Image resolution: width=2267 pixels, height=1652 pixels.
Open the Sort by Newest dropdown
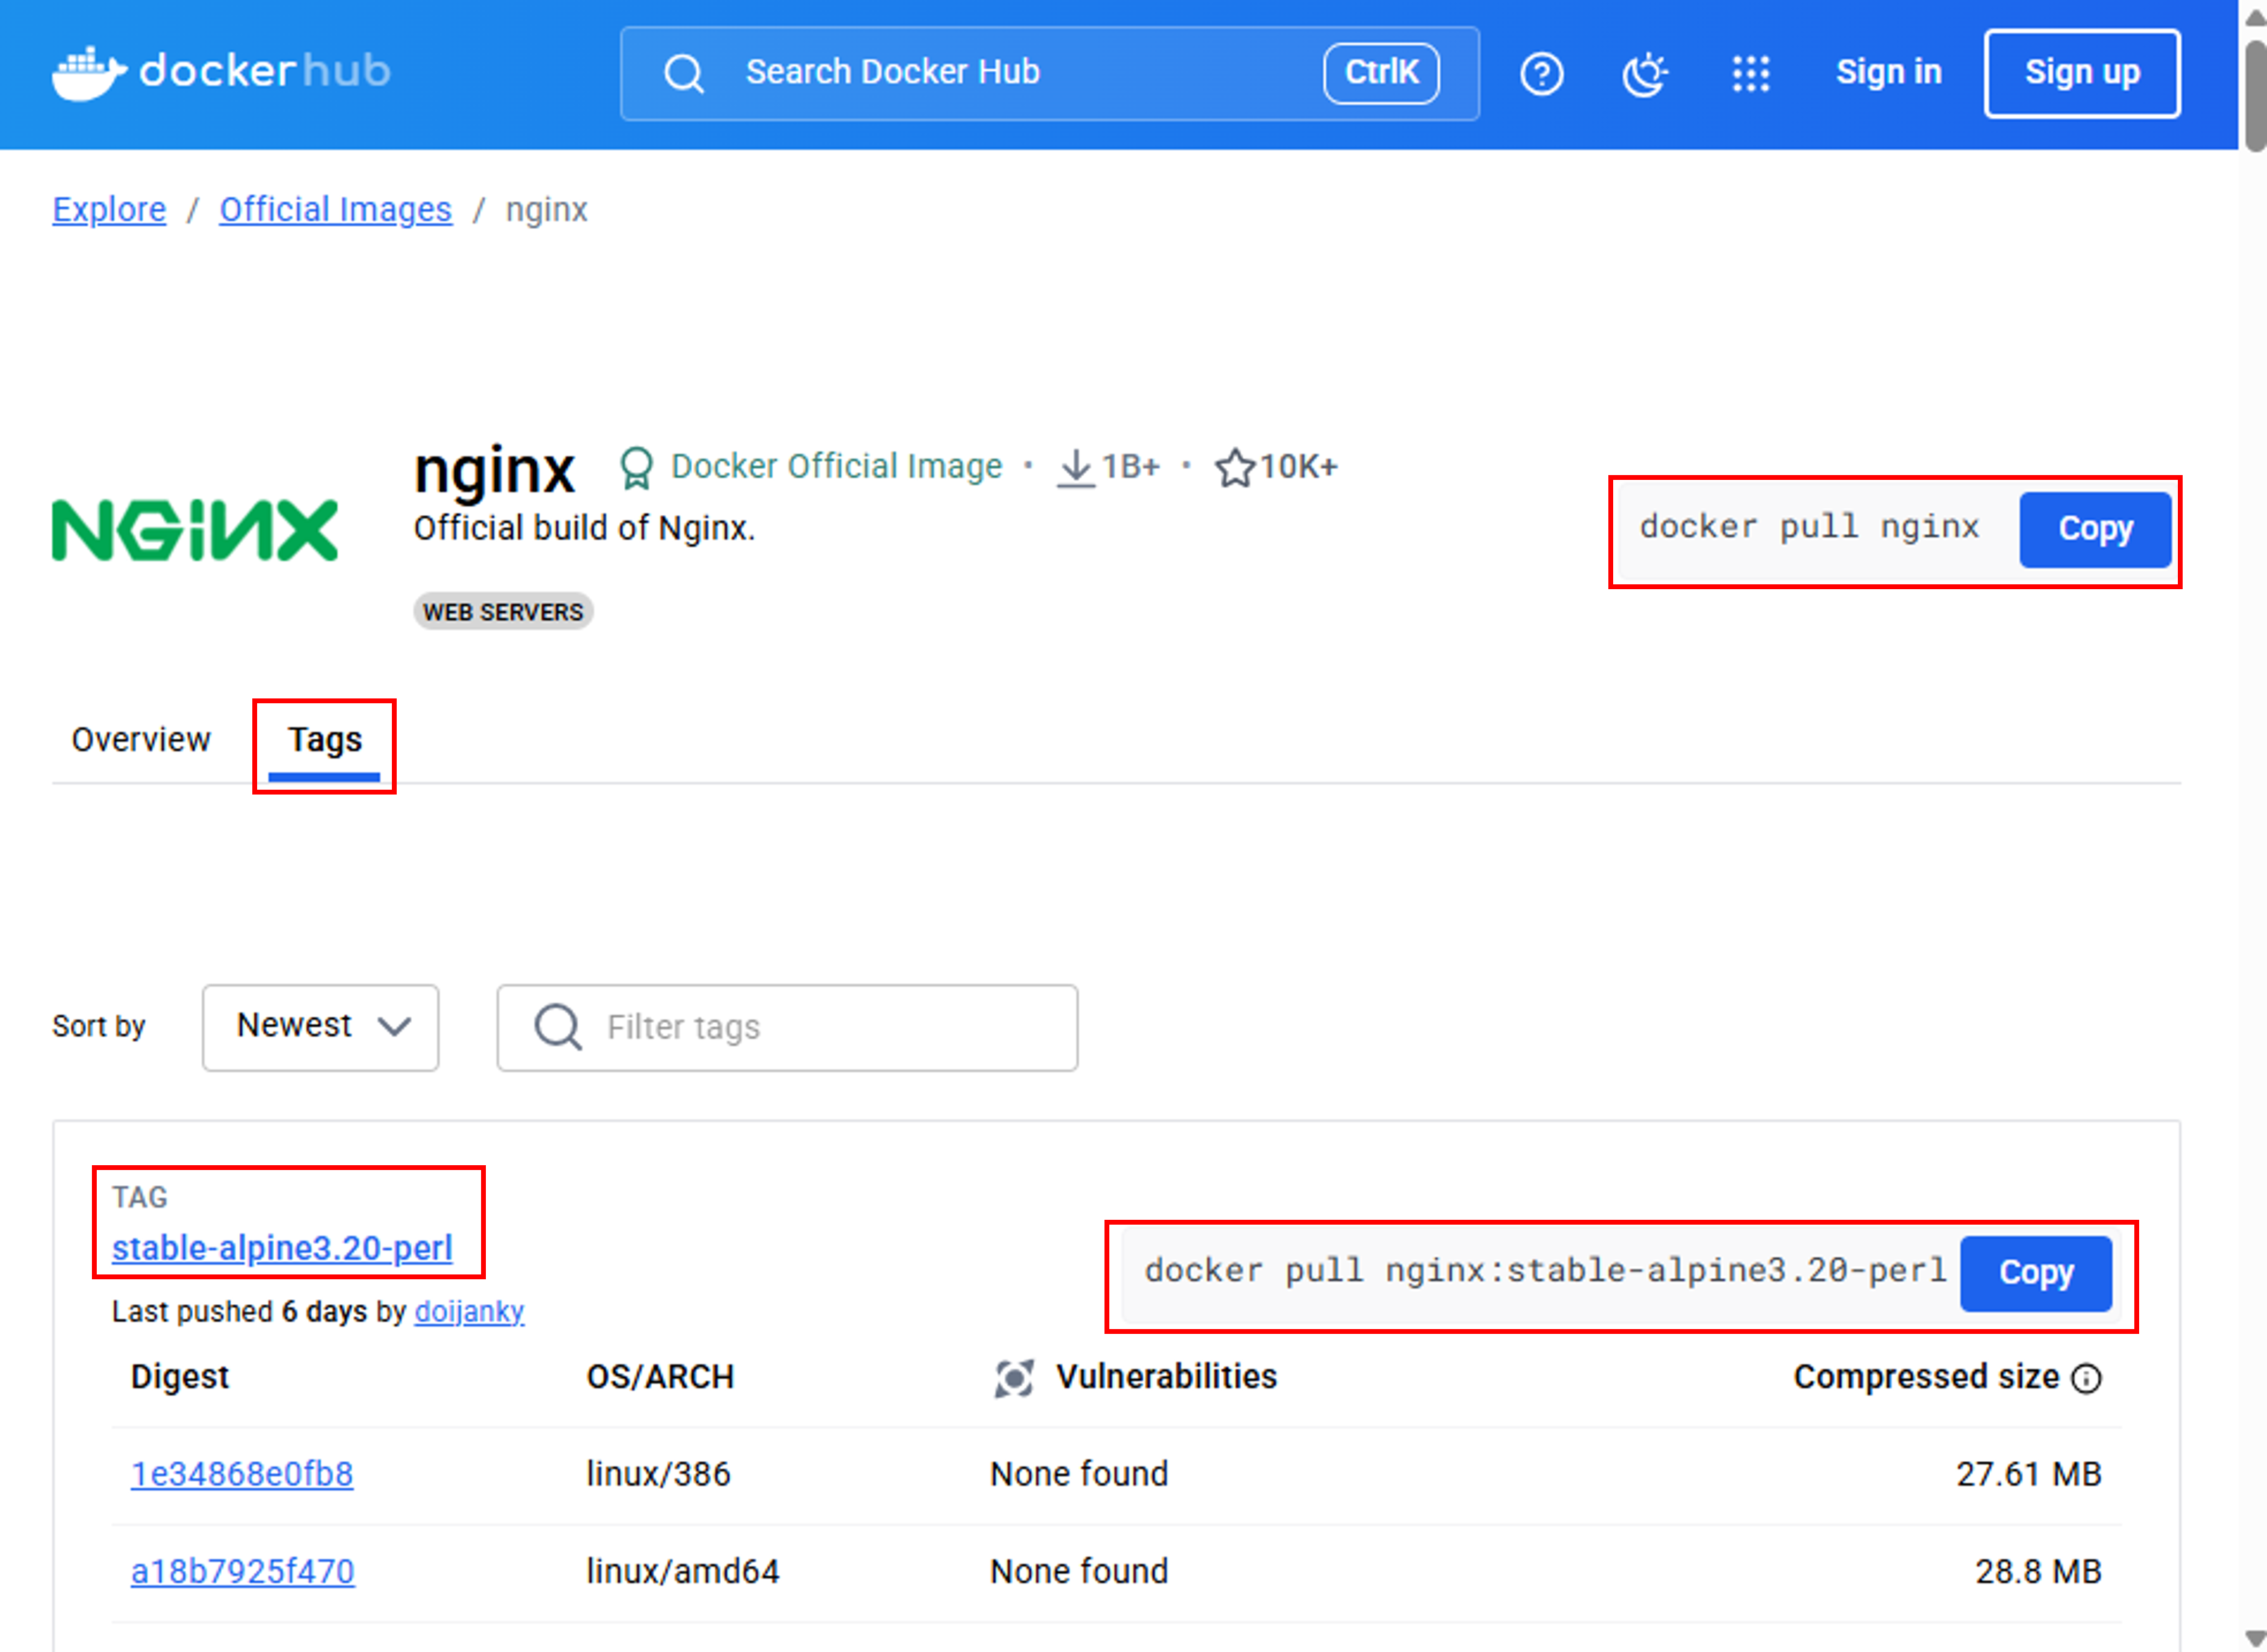pos(320,1027)
